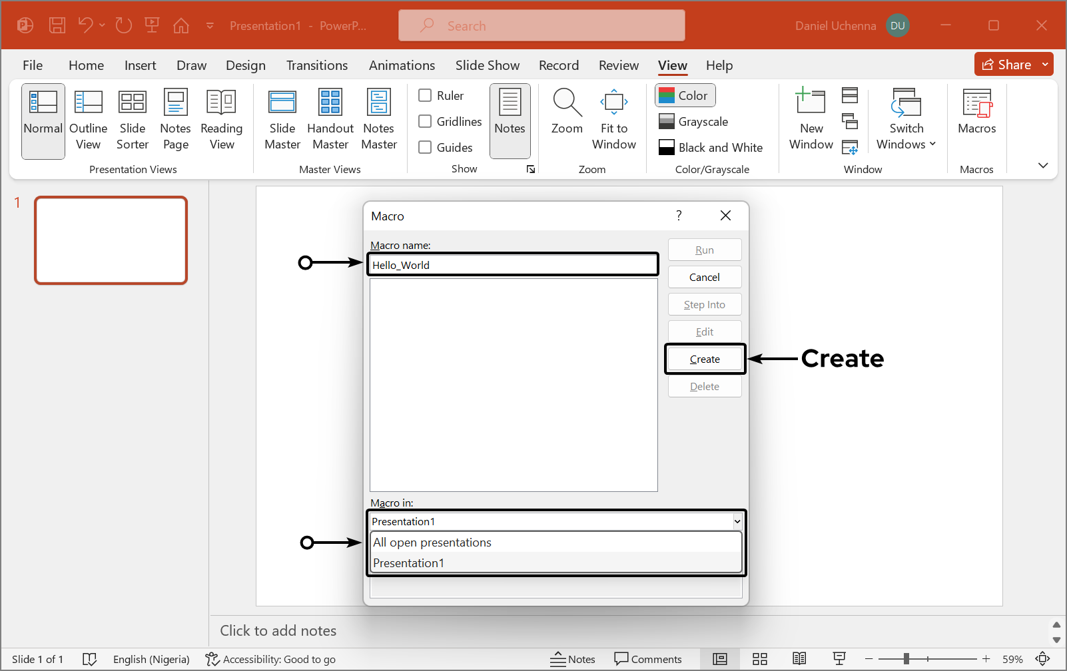This screenshot has width=1067, height=671.
Task: Enable the Ruler checkbox
Action: (x=425, y=95)
